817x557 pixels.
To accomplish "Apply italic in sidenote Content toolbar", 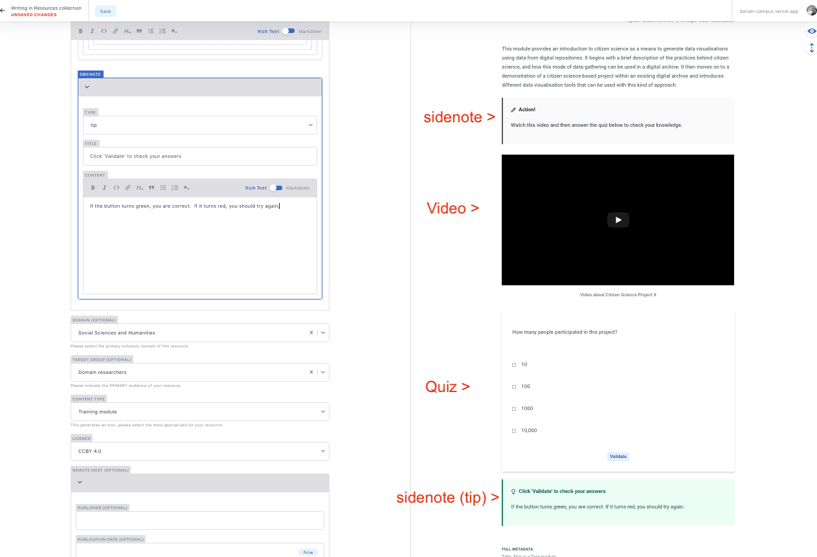I will (104, 188).
